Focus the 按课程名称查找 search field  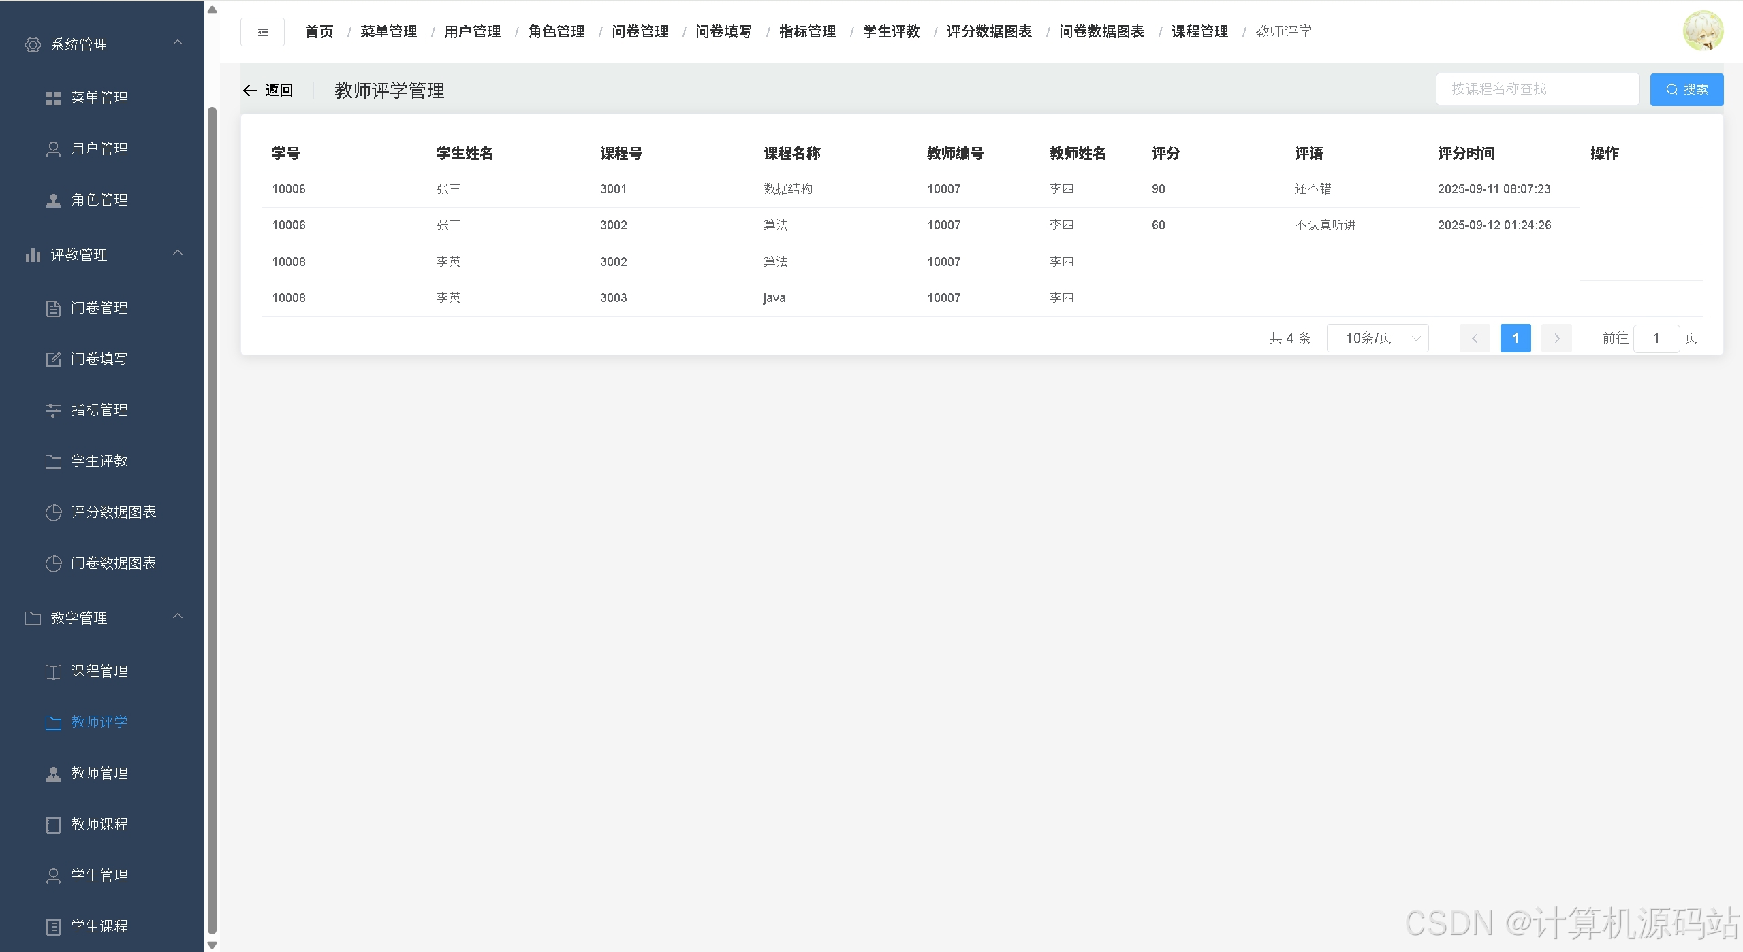click(1537, 89)
